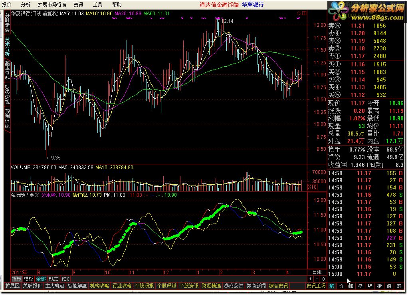Screen dimensions: 408x295
Task: Open the 扩展市场行情 menu
Action: [x=52, y=4]
